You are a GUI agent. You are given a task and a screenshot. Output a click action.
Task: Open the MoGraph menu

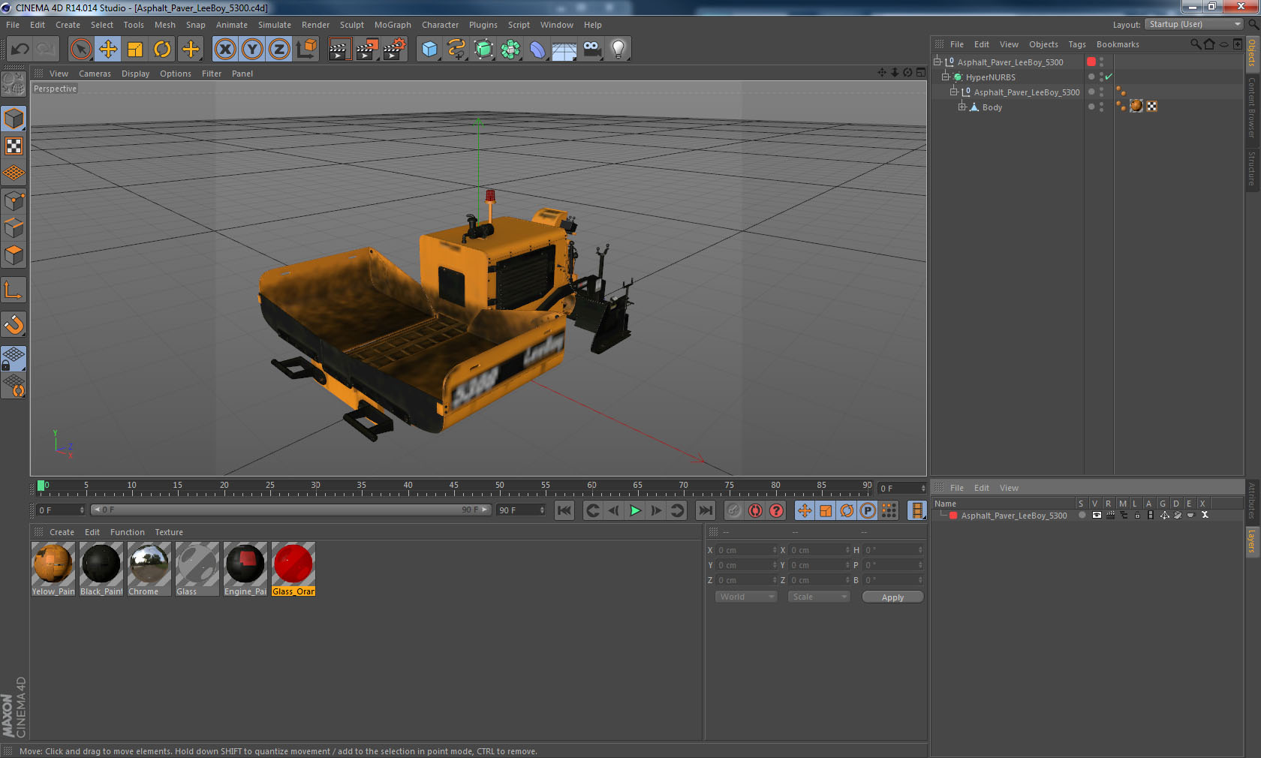(393, 25)
